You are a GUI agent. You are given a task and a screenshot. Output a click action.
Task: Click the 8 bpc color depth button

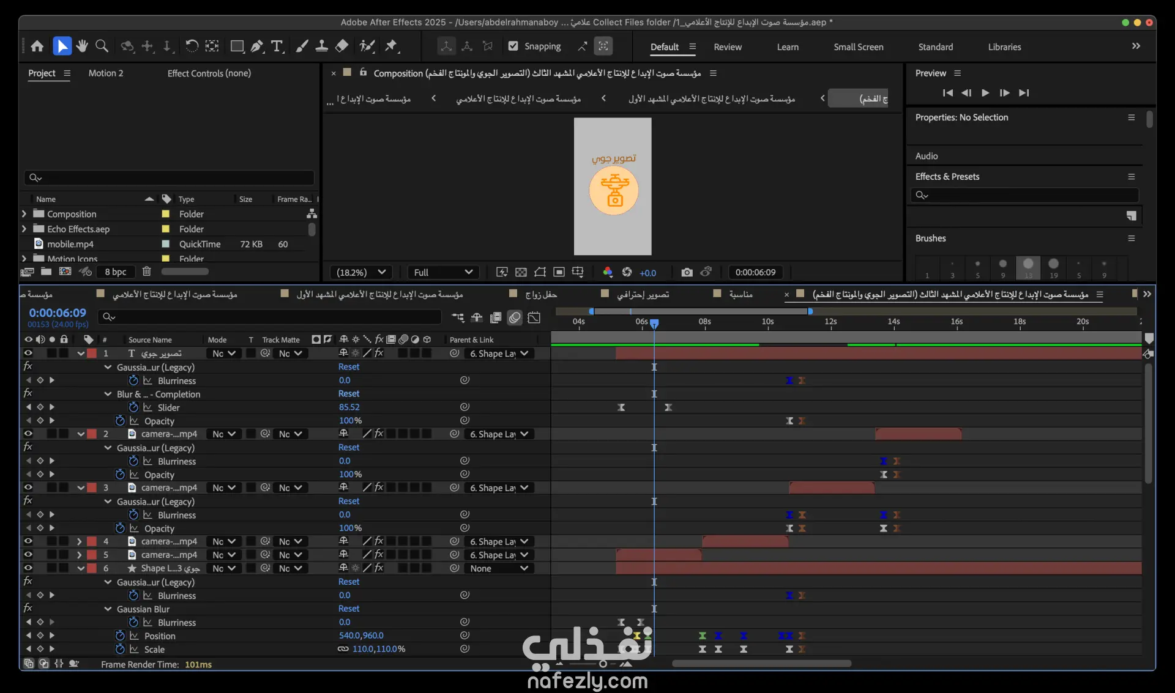[x=115, y=272]
